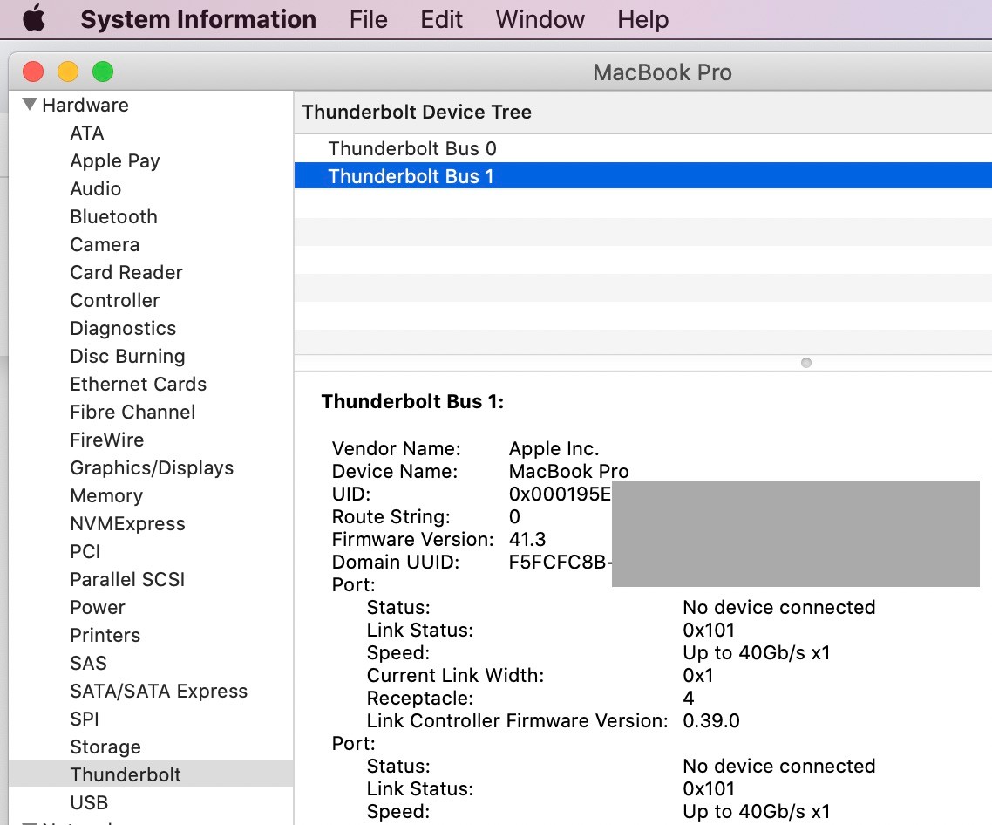Open the Help menu
This screenshot has height=825, width=992.
pos(642,19)
